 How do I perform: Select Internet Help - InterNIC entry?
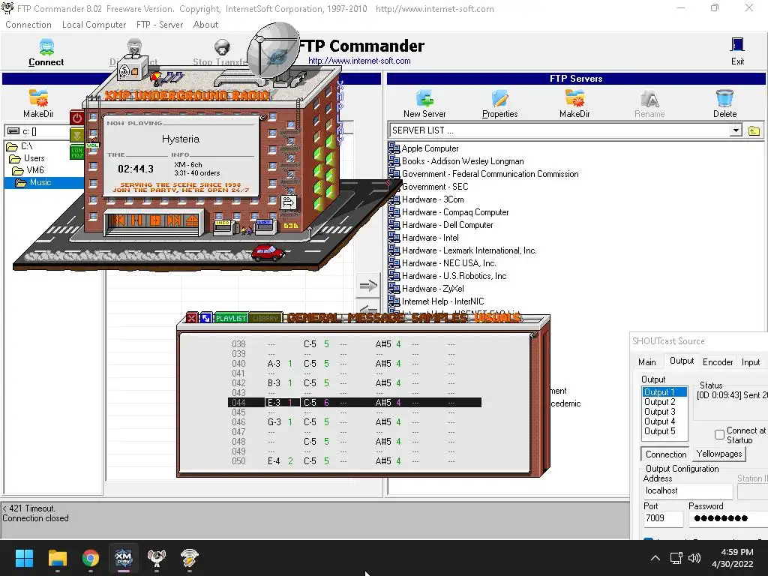click(436, 301)
